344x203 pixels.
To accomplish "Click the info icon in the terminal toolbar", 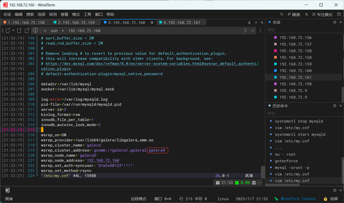I will [x=35, y=31].
